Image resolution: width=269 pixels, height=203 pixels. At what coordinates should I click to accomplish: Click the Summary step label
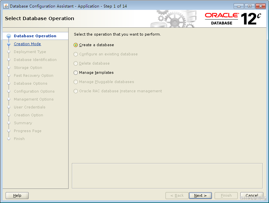tap(23, 123)
